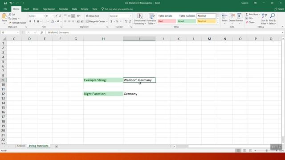Add a new sheet with the plus button
Screen dimensions: 285x160
pyautogui.click(x=57, y=146)
